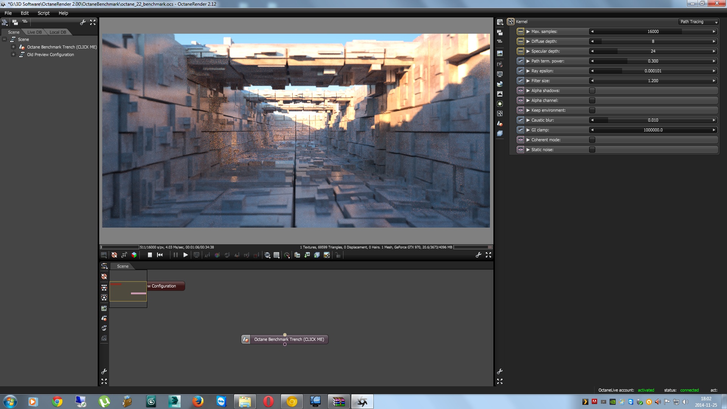This screenshot has width=727, height=409.
Task: Enable the Alpha shadows checkbox
Action: tap(592, 91)
